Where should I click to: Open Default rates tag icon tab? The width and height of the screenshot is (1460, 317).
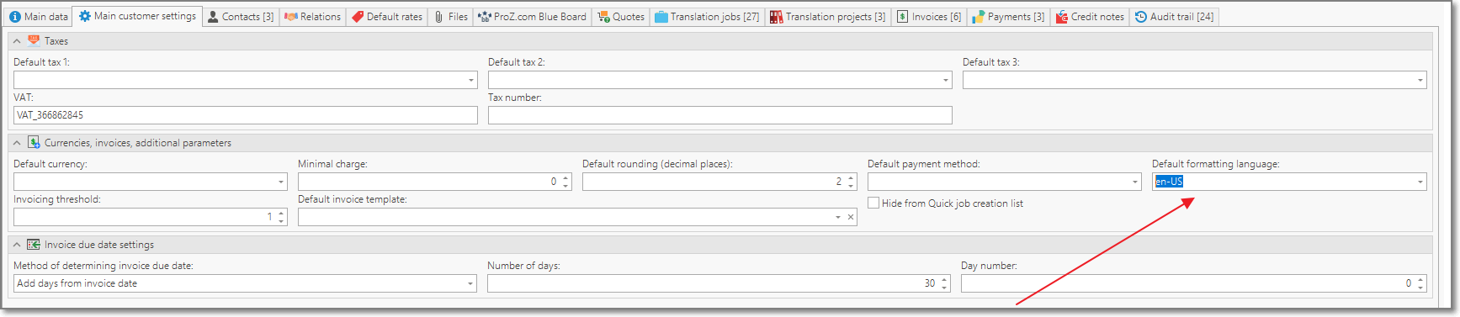(358, 17)
